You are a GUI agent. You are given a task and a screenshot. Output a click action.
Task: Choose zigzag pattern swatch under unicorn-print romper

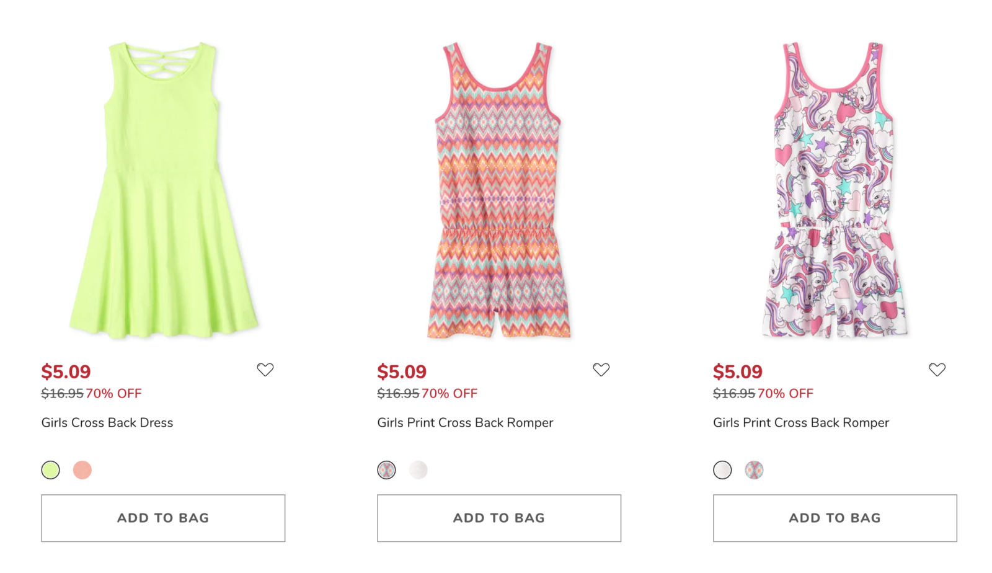[x=754, y=470]
